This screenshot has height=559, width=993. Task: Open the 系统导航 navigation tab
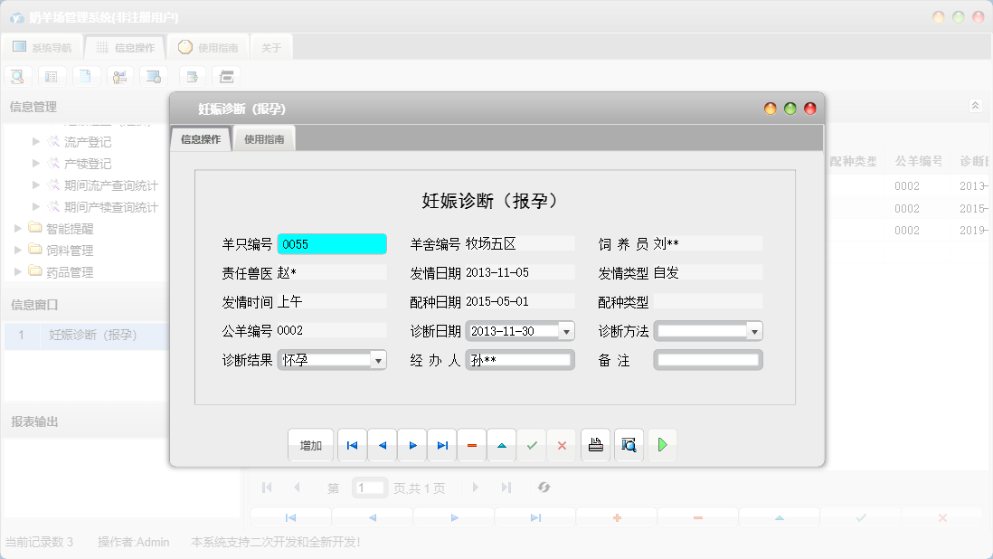tap(41, 46)
